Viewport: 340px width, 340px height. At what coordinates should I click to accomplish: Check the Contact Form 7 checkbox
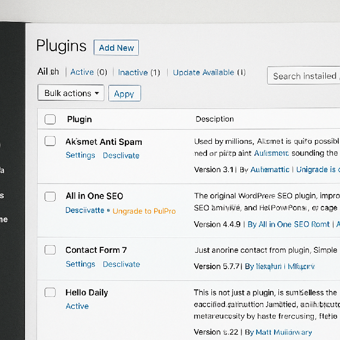point(50,250)
